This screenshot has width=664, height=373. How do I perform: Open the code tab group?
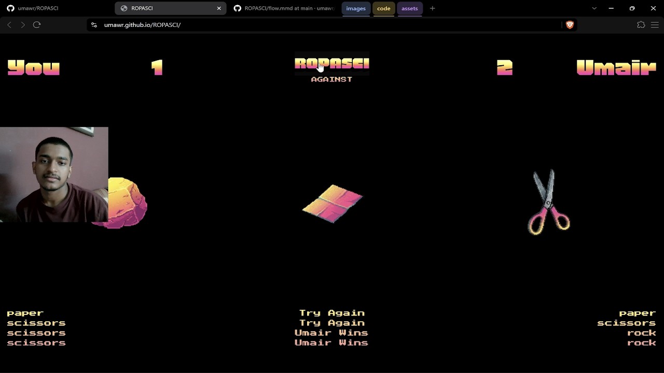[x=384, y=8]
